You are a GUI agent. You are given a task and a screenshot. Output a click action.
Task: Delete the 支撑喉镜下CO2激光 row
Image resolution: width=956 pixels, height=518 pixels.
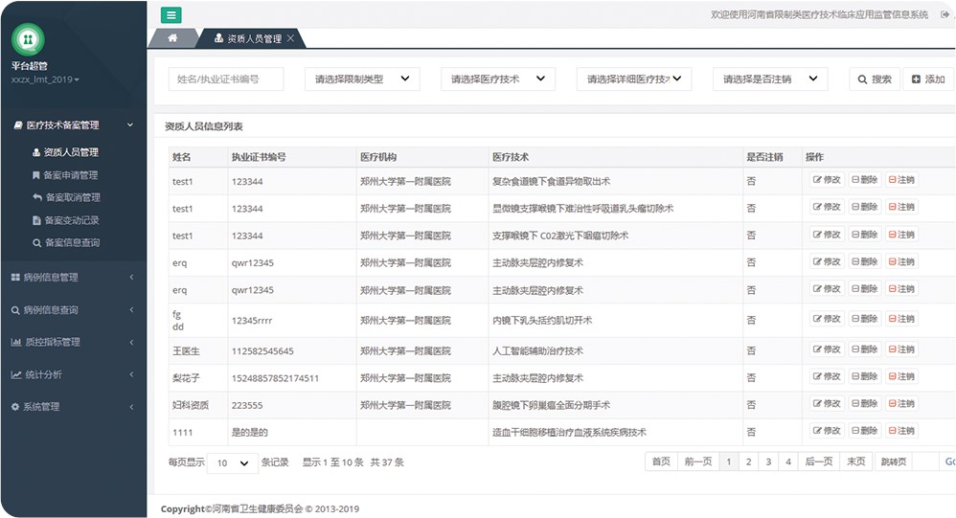[865, 235]
